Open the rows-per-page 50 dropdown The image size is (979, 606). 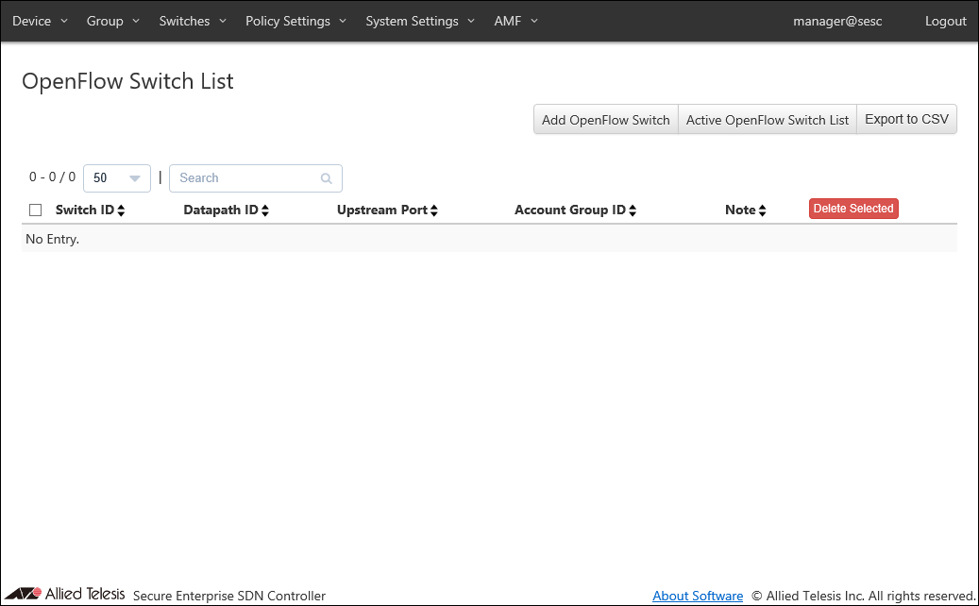(x=117, y=178)
